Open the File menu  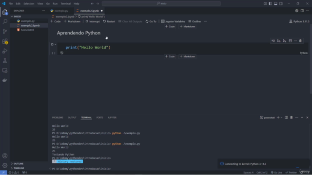[x=11, y=3]
